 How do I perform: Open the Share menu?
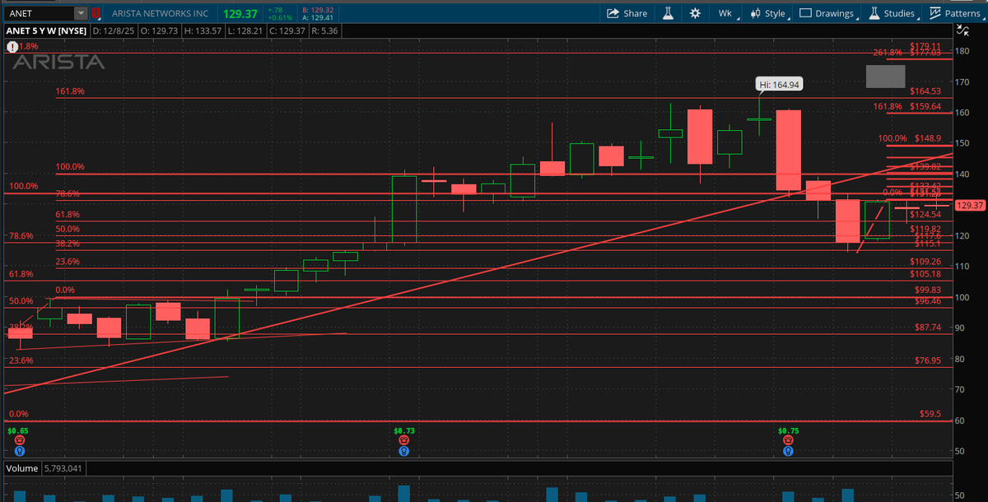(627, 13)
